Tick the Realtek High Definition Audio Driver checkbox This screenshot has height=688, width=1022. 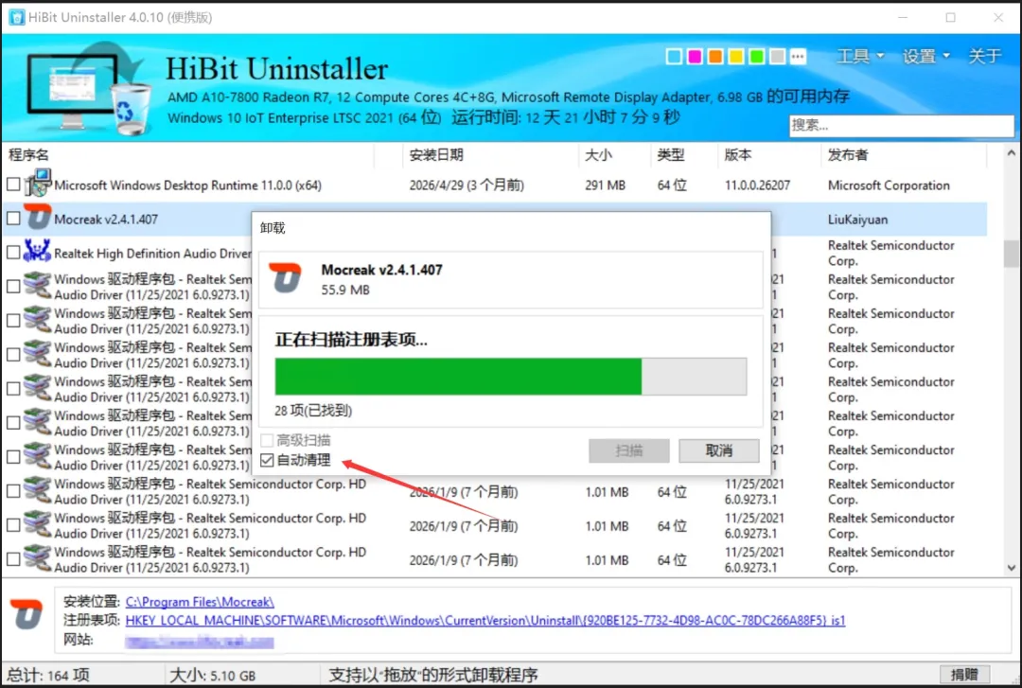coord(13,253)
